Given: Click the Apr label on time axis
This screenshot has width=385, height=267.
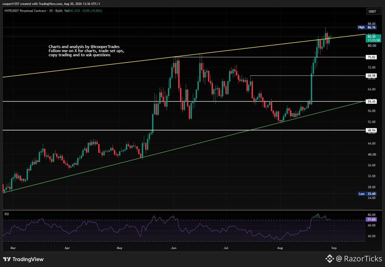Looking at the screenshot, I should (x=67, y=248).
